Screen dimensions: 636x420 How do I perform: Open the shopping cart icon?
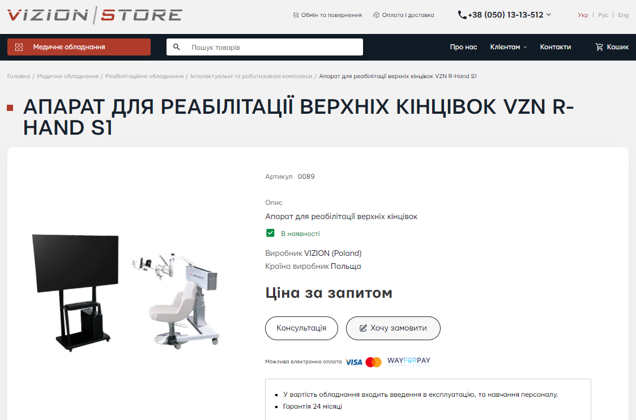coord(599,47)
